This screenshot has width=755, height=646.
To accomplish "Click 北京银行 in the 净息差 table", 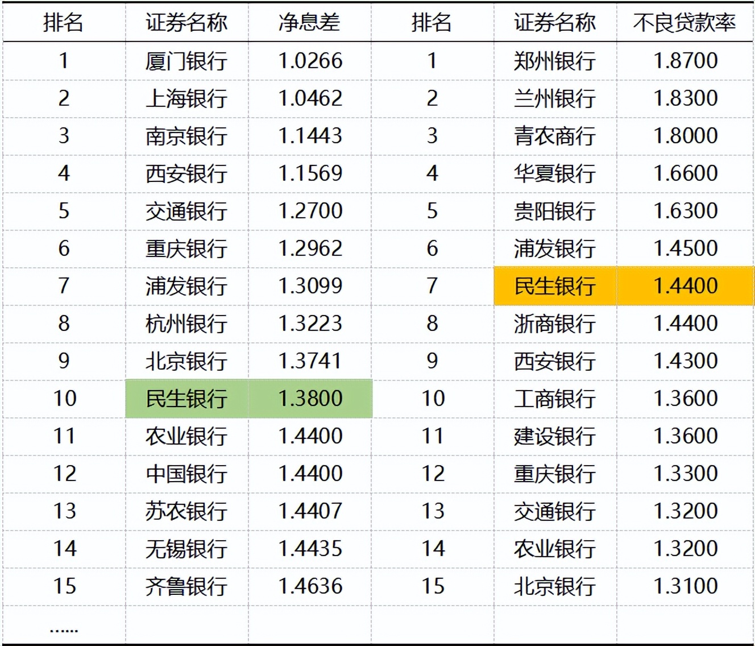I will (186, 361).
